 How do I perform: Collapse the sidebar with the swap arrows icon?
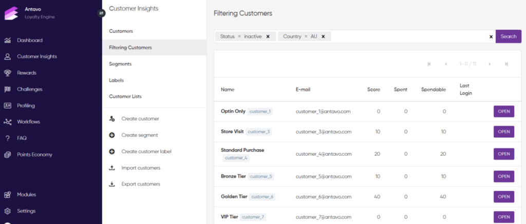tap(101, 13)
